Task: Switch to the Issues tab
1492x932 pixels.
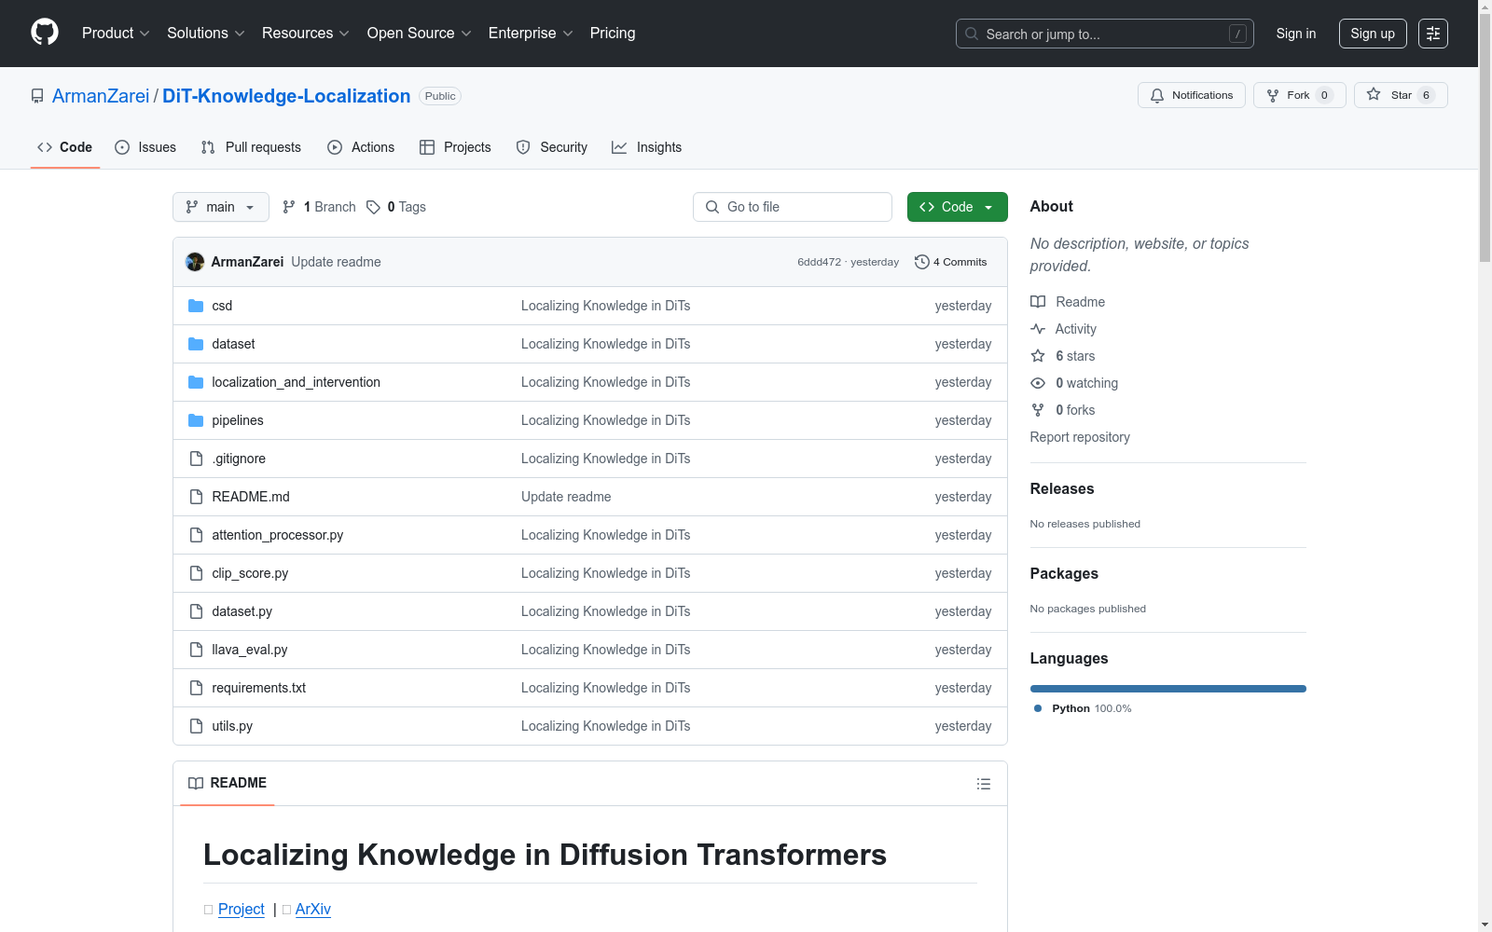Action: 145,147
